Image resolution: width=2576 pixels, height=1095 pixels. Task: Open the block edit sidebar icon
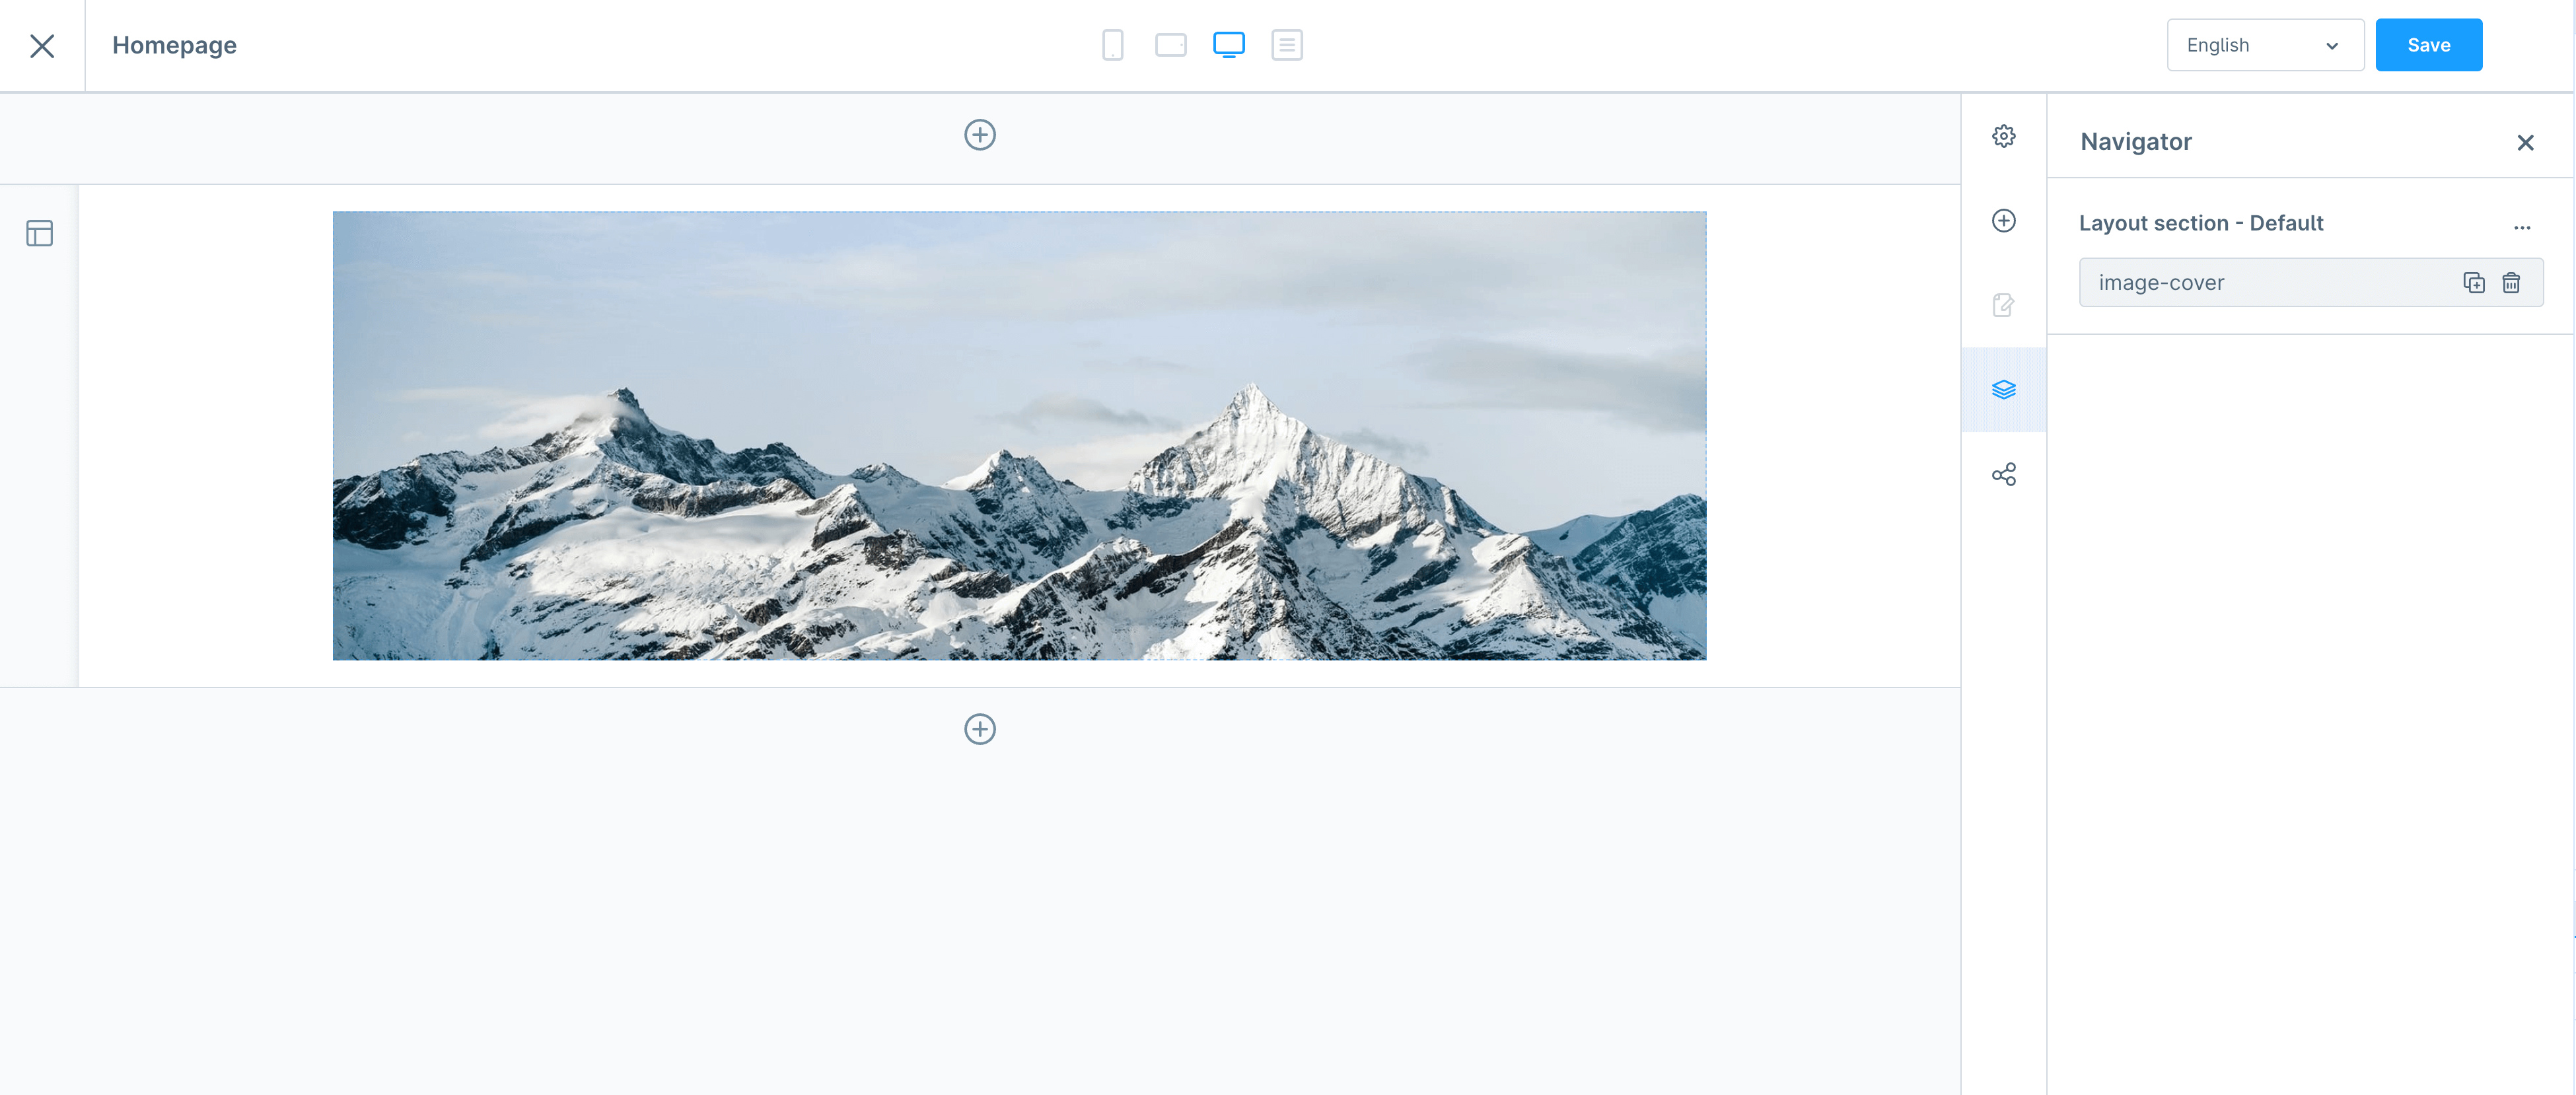pos(2003,305)
